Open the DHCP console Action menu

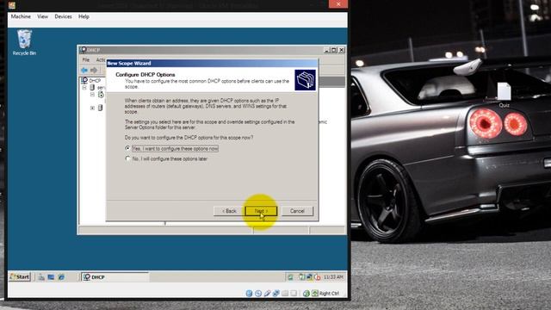click(x=101, y=59)
